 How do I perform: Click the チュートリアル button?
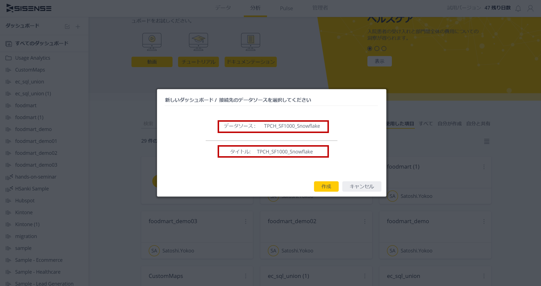pos(198,62)
